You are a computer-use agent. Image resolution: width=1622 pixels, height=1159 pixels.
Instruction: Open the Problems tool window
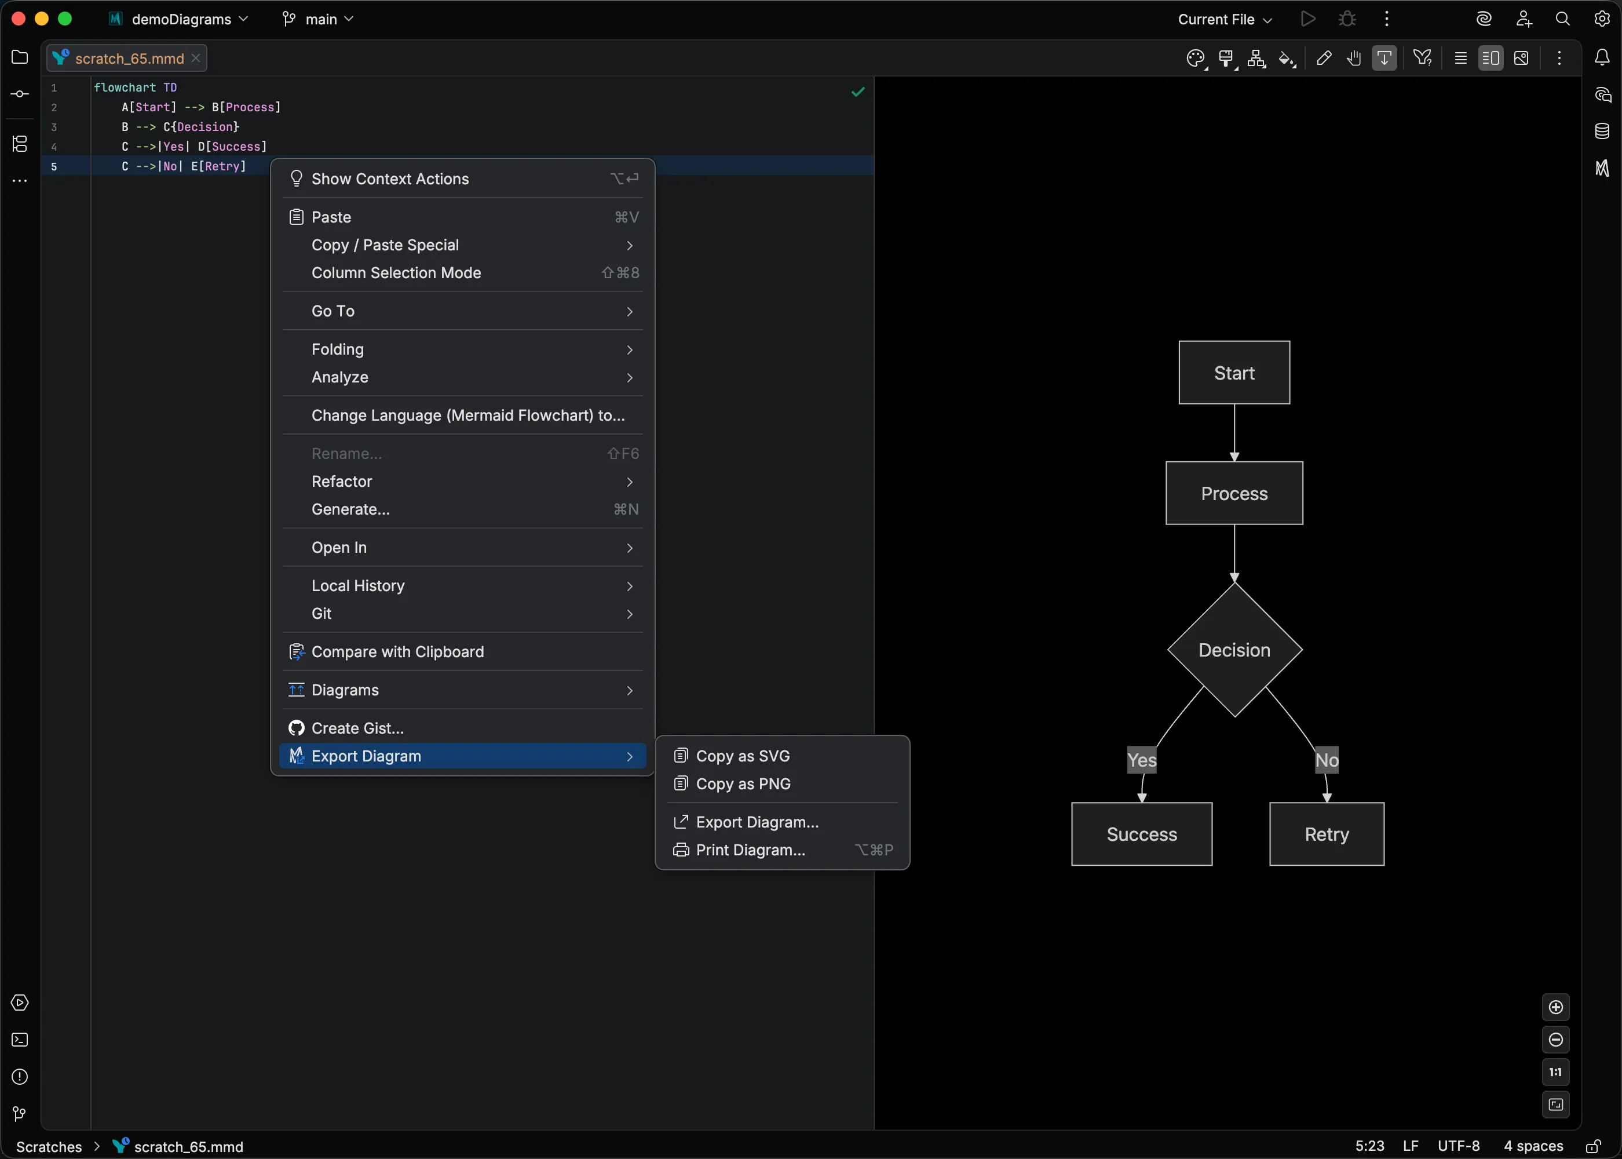[20, 1077]
